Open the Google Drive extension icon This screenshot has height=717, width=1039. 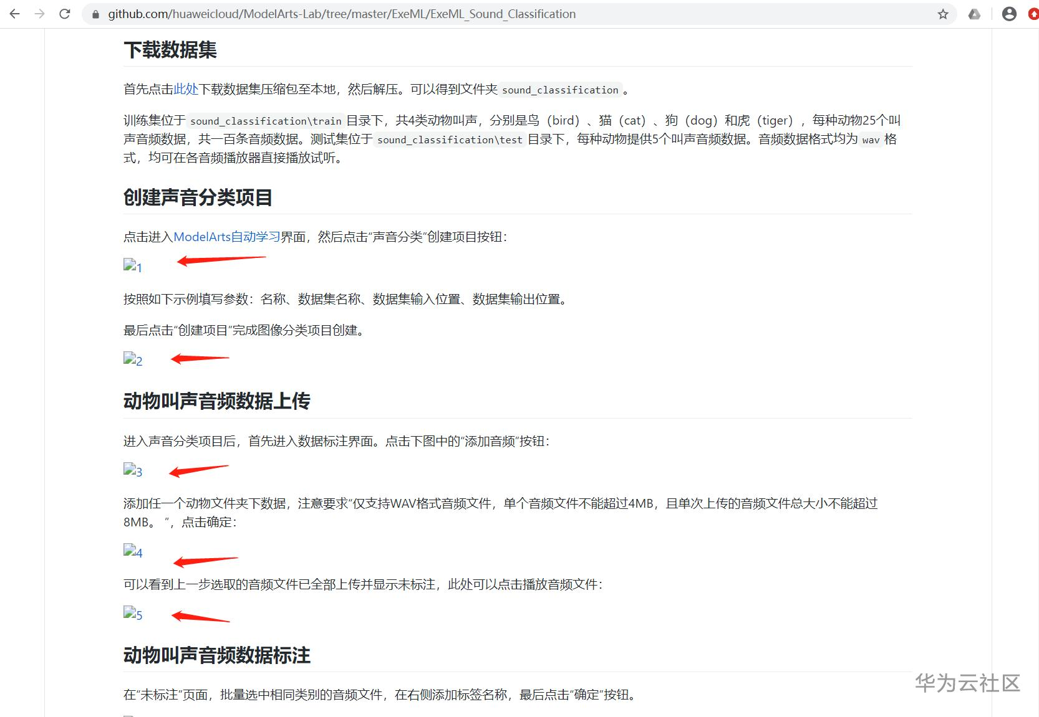[x=974, y=14]
